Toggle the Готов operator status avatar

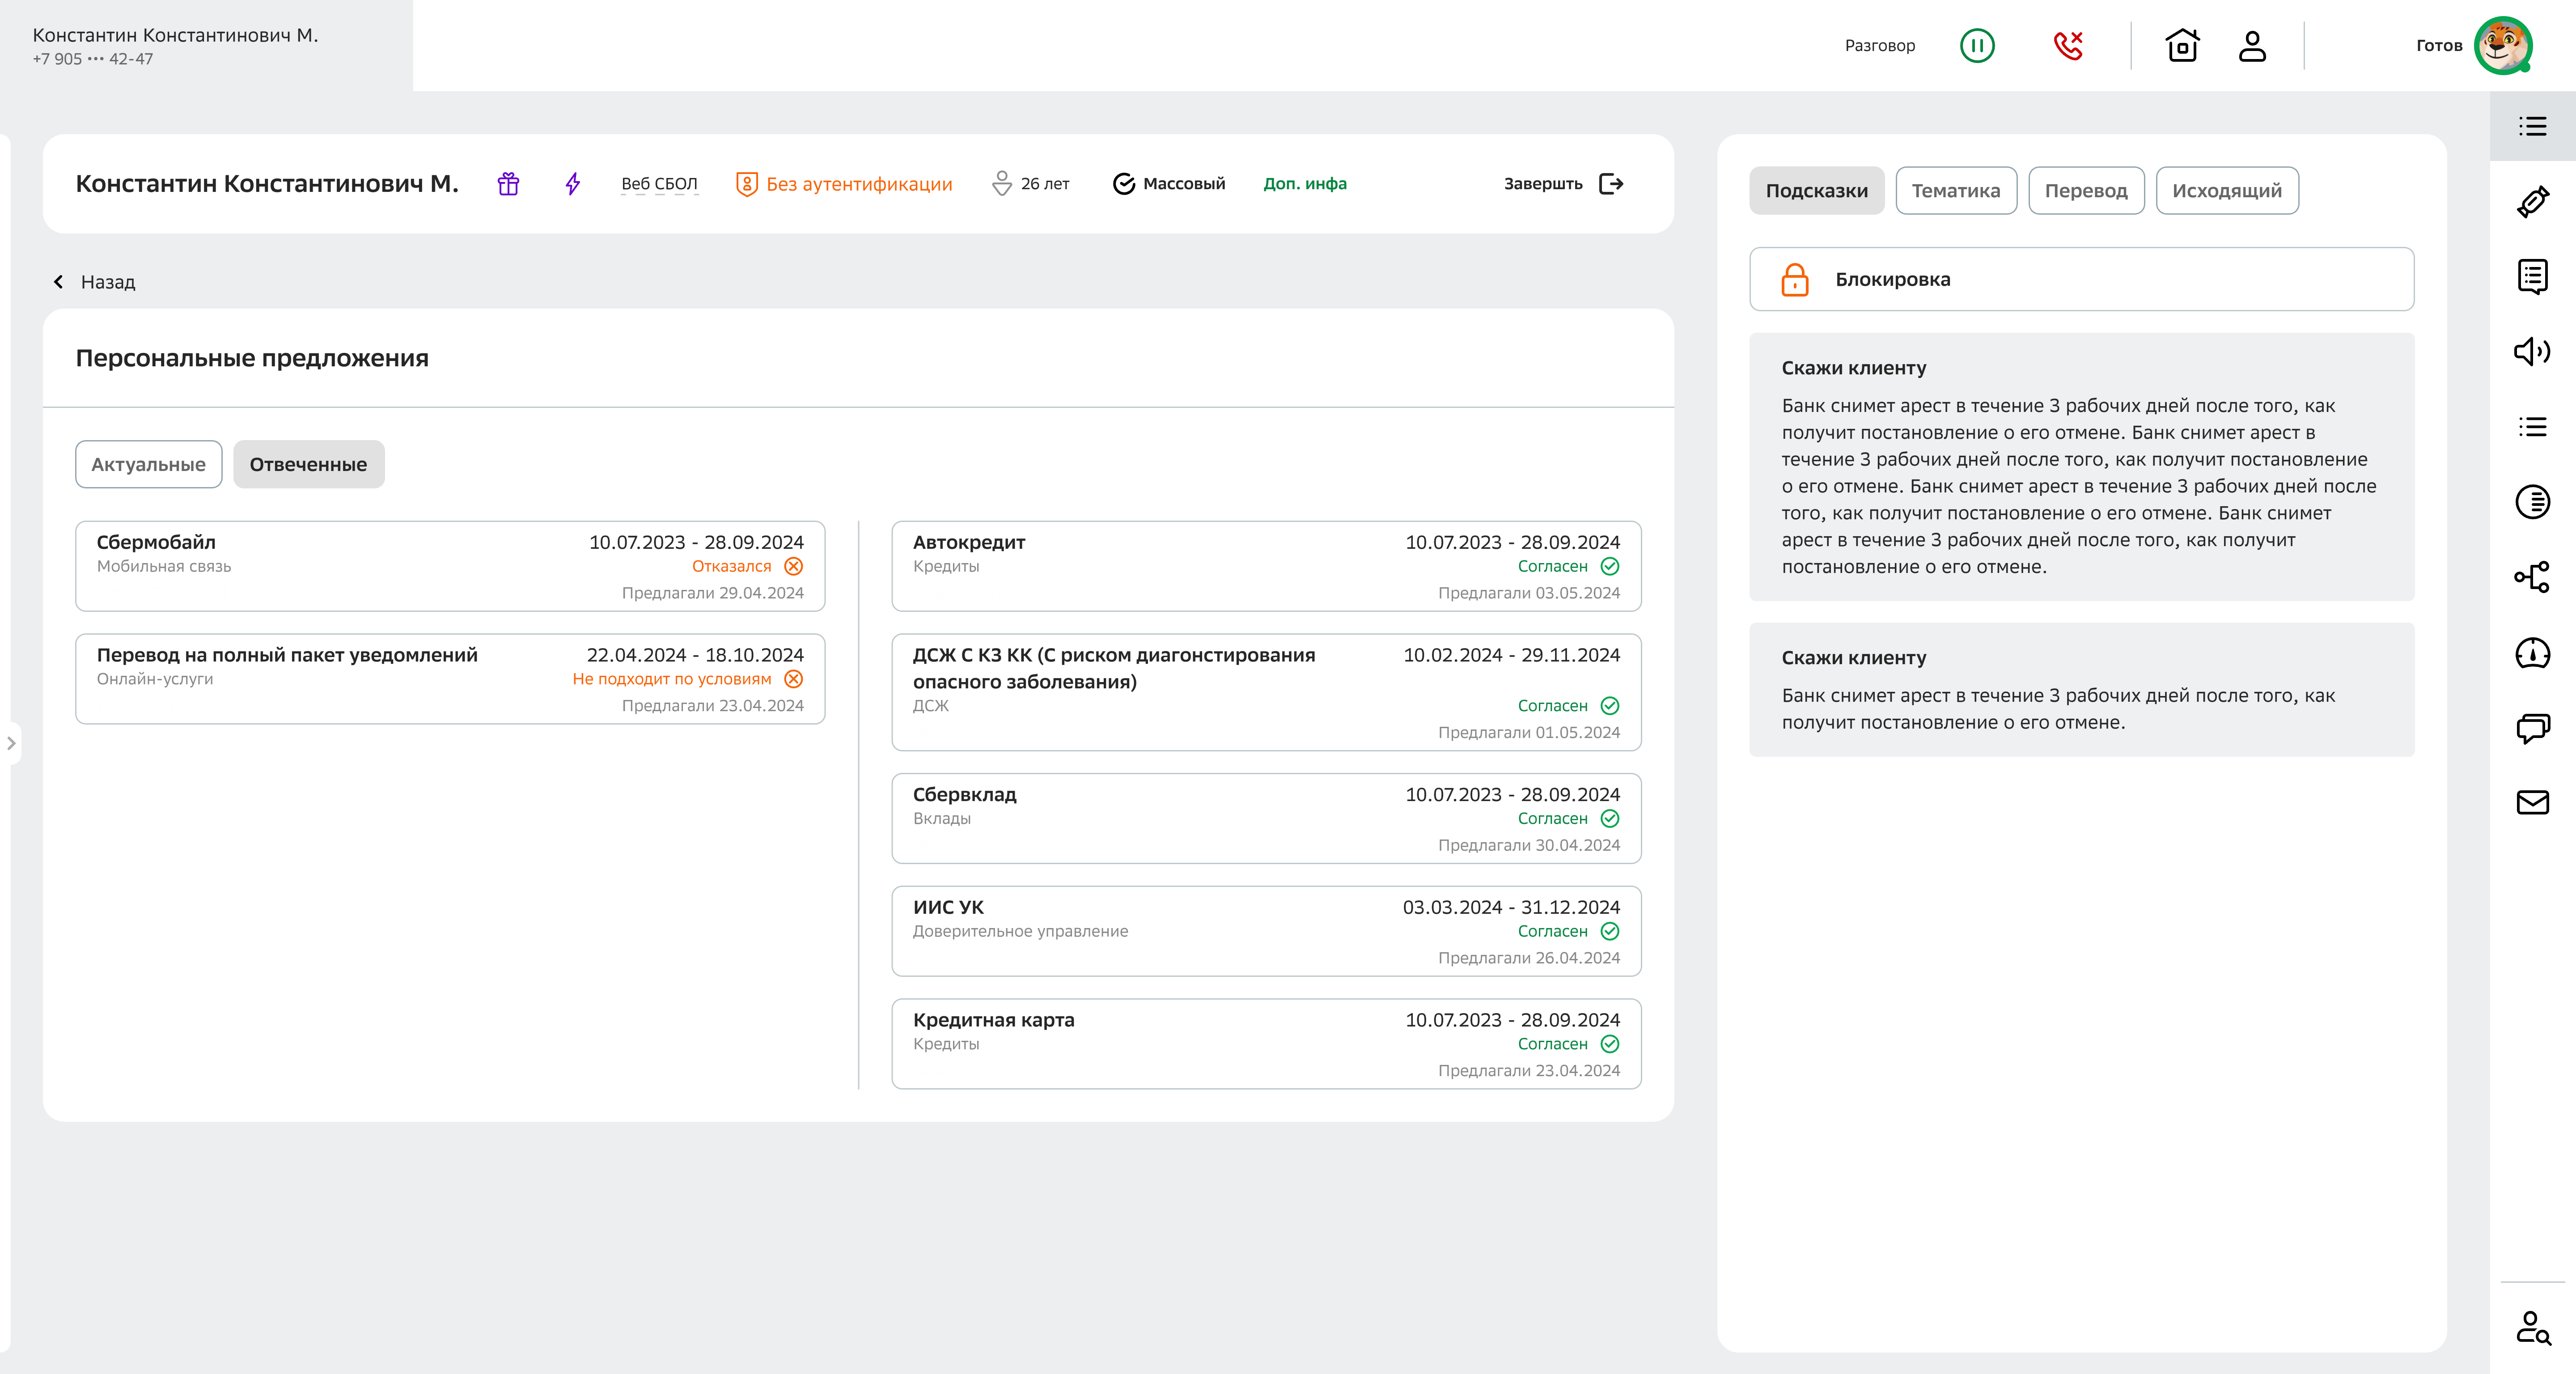pyautogui.click(x=2502, y=46)
